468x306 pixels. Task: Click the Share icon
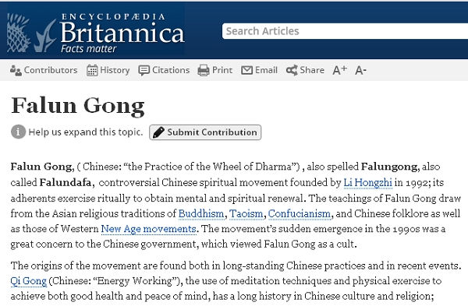tap(292, 70)
